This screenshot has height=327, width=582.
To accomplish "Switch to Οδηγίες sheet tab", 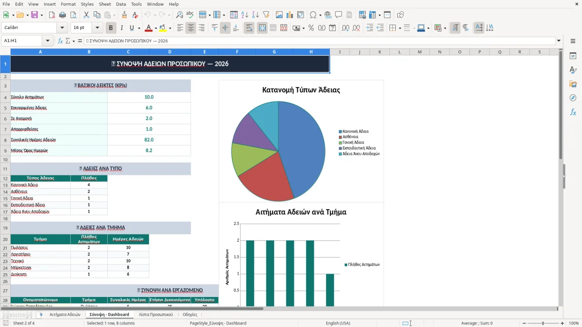I will pyautogui.click(x=190, y=314).
